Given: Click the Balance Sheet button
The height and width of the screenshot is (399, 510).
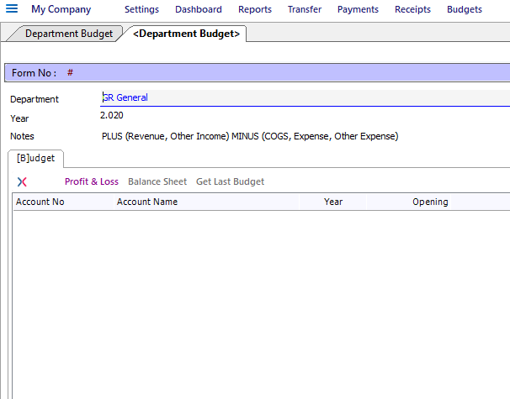Looking at the screenshot, I should [157, 181].
